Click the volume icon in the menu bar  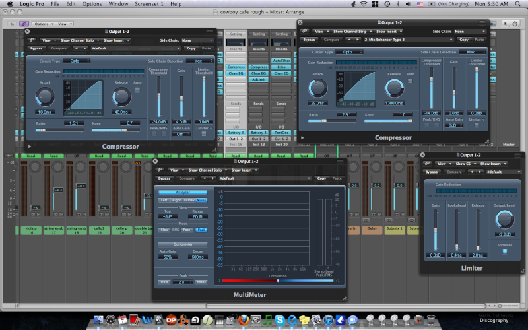pyautogui.click(x=409, y=4)
